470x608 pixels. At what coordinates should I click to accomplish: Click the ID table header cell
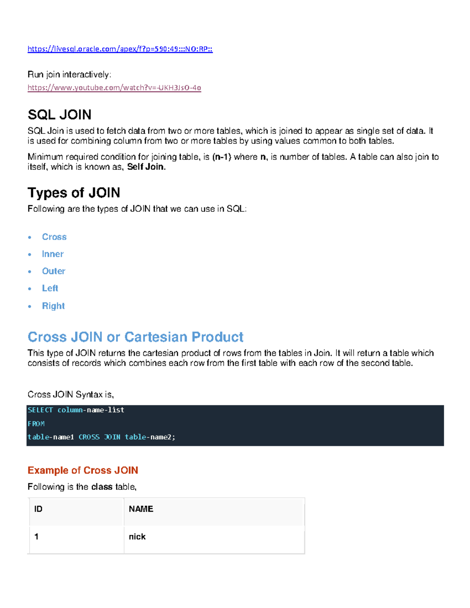(x=38, y=509)
